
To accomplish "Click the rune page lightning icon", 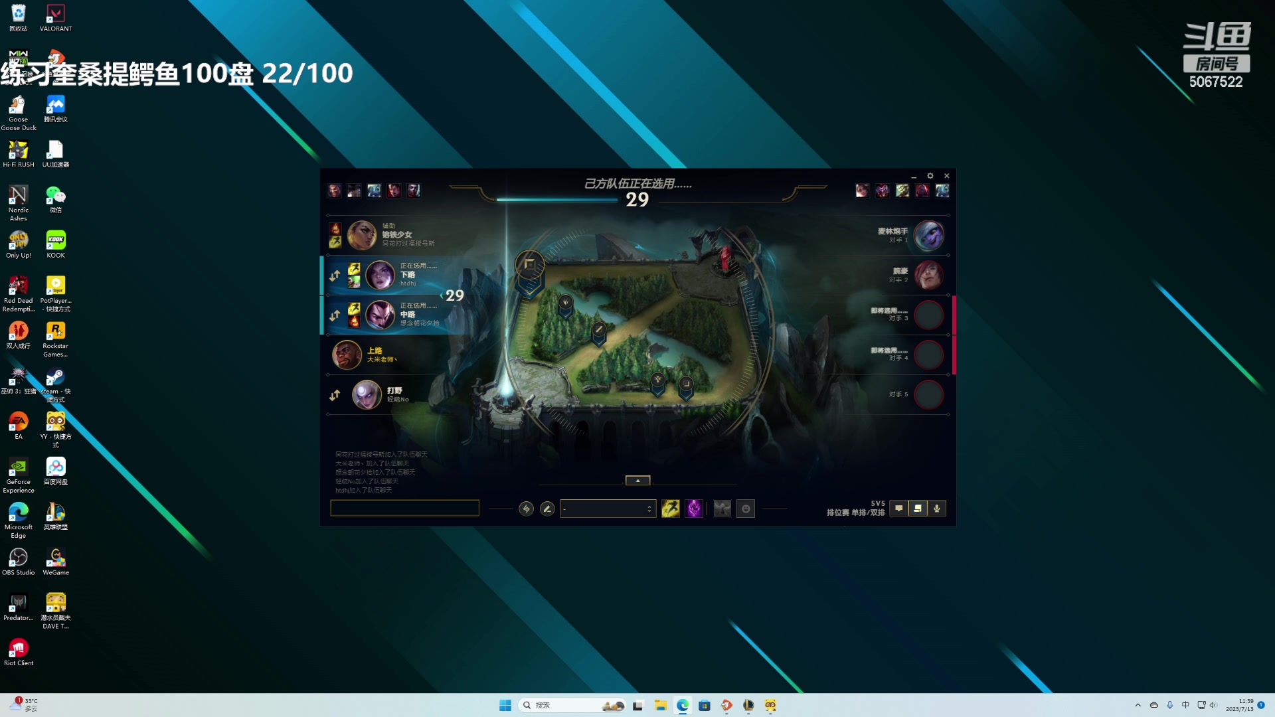I will pyautogui.click(x=526, y=509).
